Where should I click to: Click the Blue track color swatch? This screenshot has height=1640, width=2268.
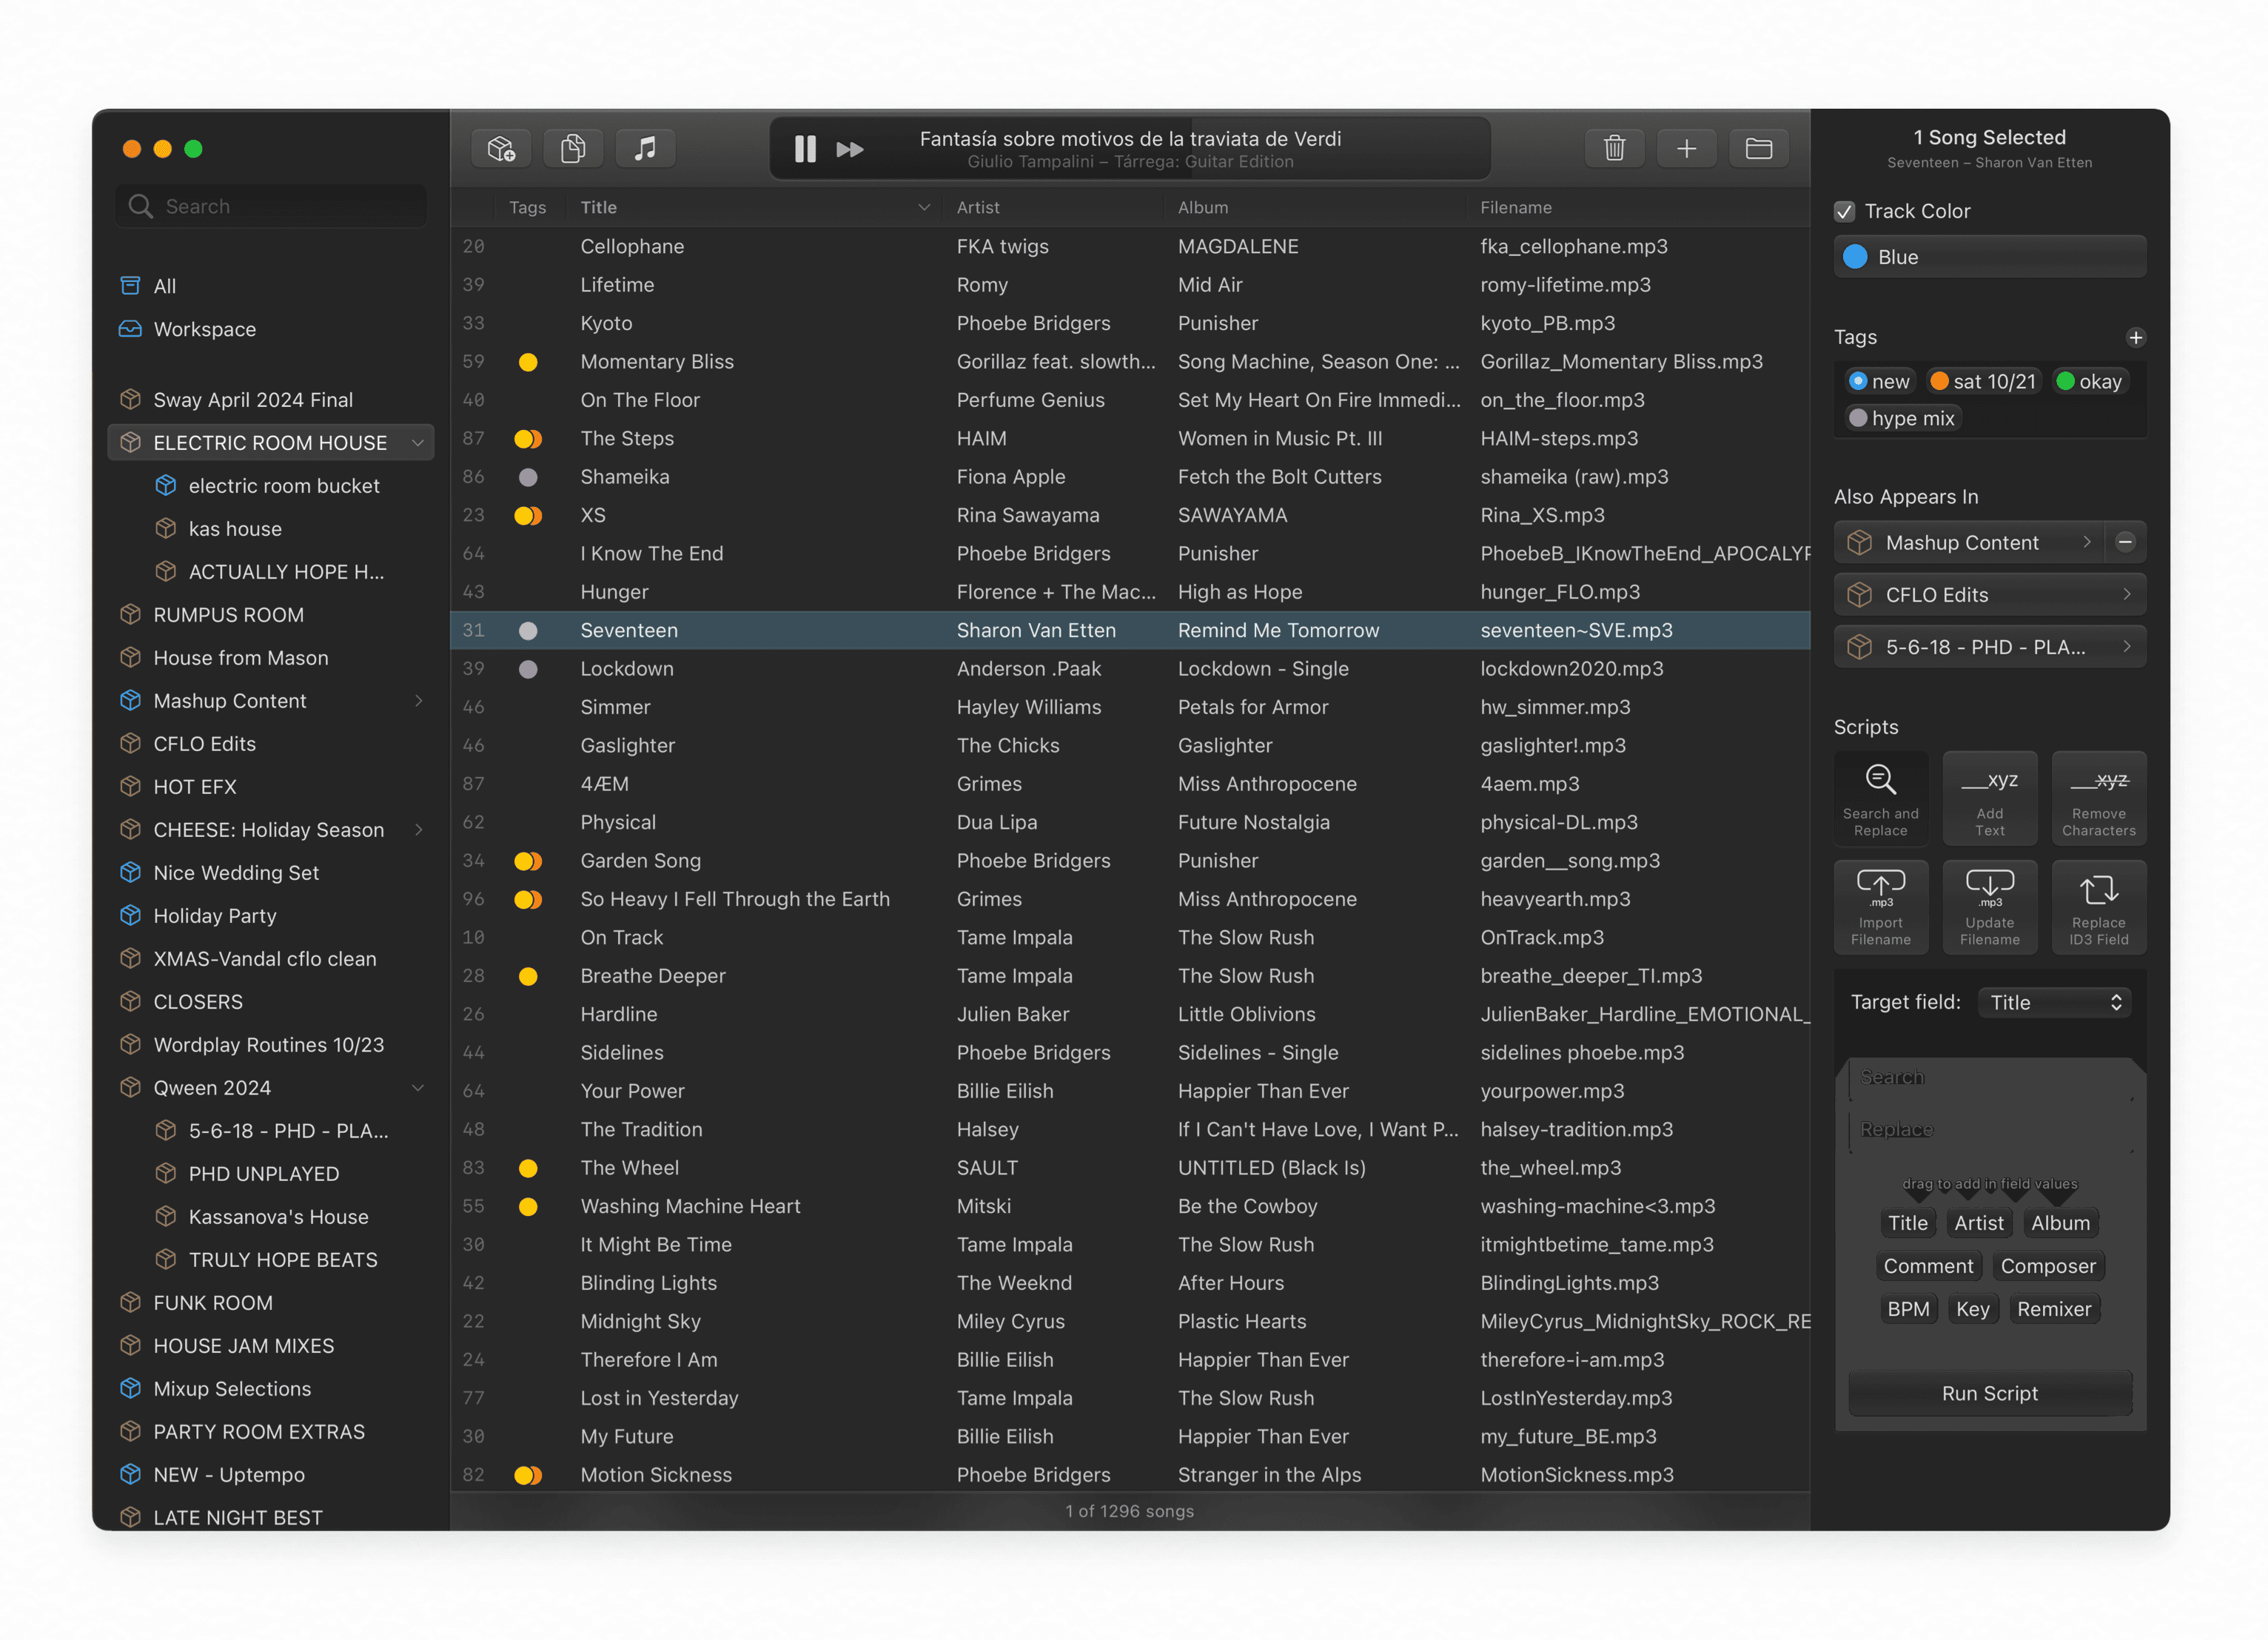[x=1855, y=257]
